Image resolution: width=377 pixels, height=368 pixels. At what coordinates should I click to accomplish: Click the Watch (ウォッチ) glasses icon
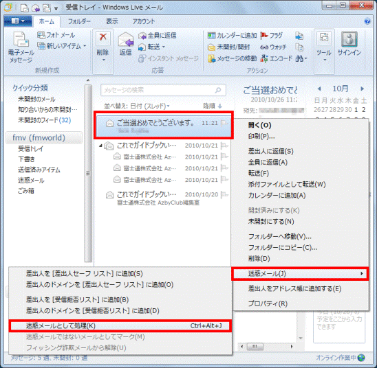point(264,47)
